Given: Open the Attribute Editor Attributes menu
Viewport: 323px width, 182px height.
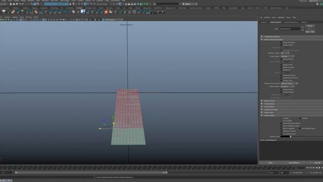Looking at the screenshot, I should pos(281,18).
